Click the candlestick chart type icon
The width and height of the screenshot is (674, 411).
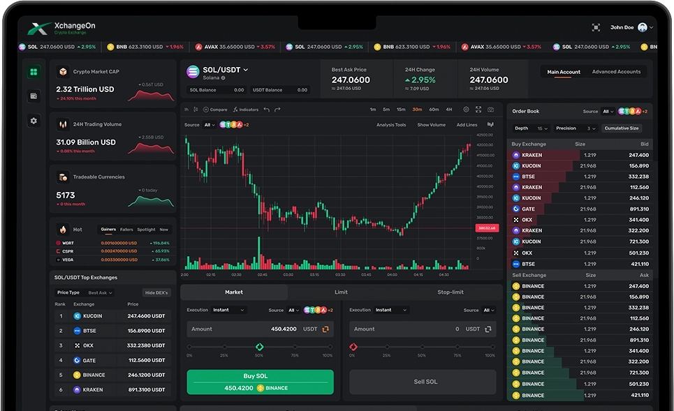click(196, 110)
